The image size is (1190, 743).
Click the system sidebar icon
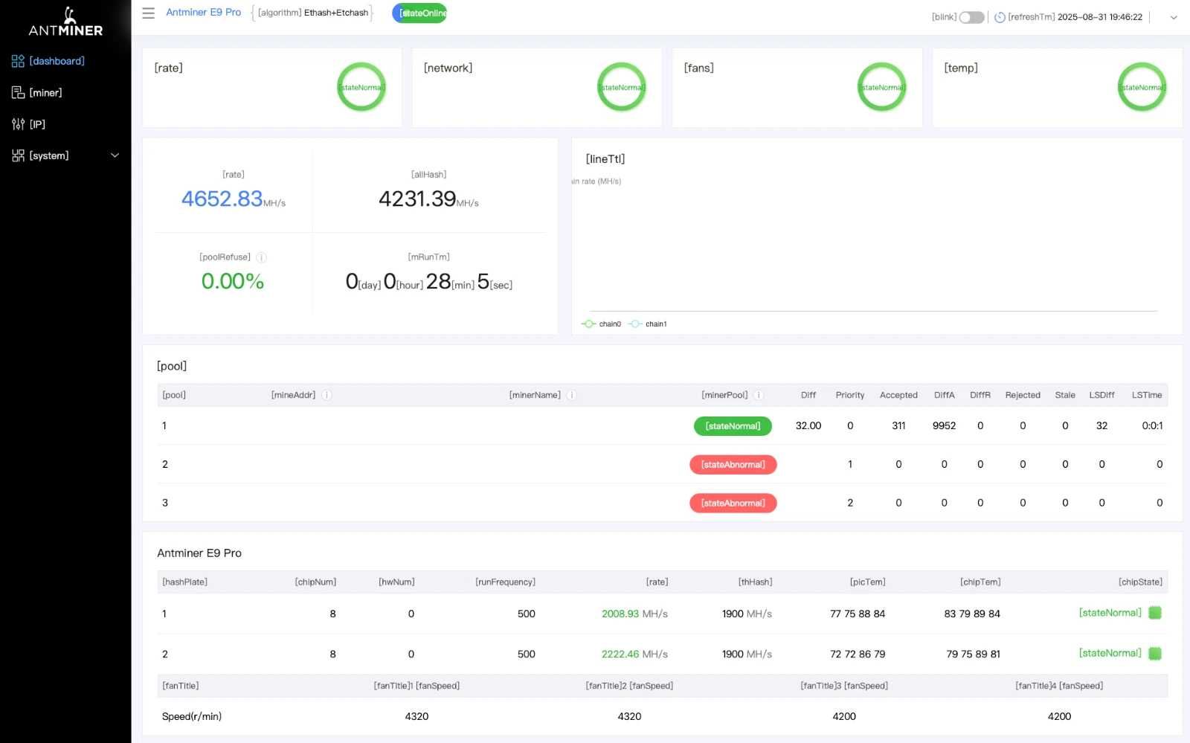tap(18, 155)
